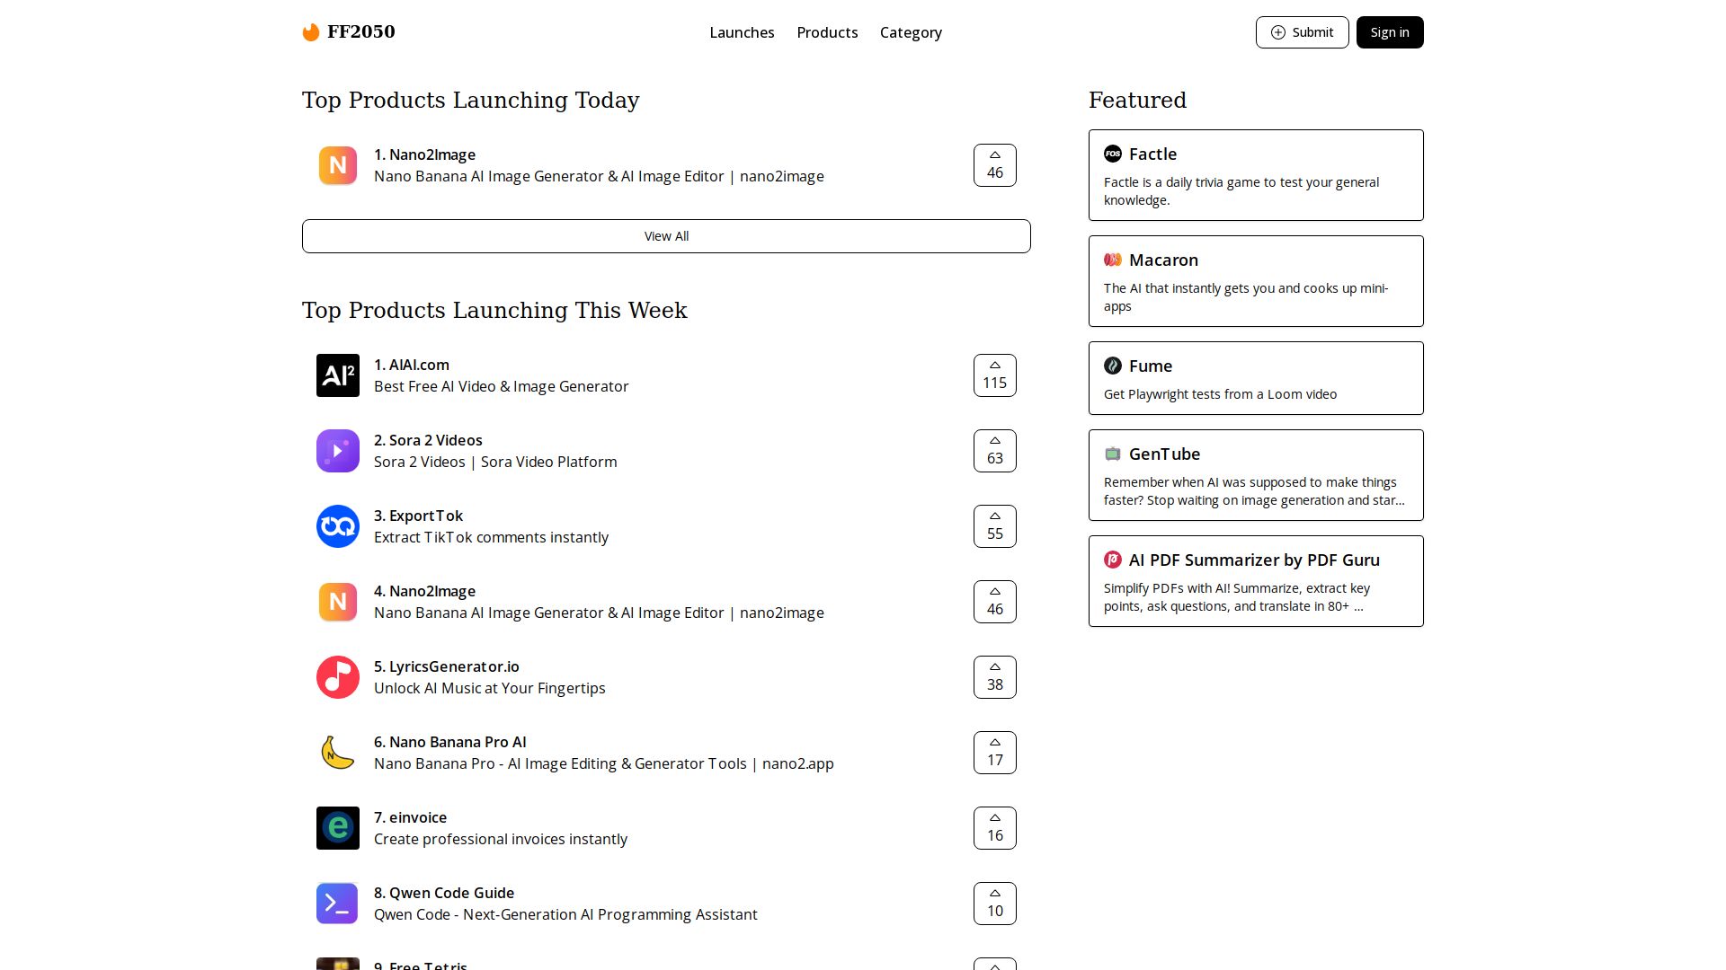
Task: Open the Sora 2 Videos play icon
Action: 338,451
